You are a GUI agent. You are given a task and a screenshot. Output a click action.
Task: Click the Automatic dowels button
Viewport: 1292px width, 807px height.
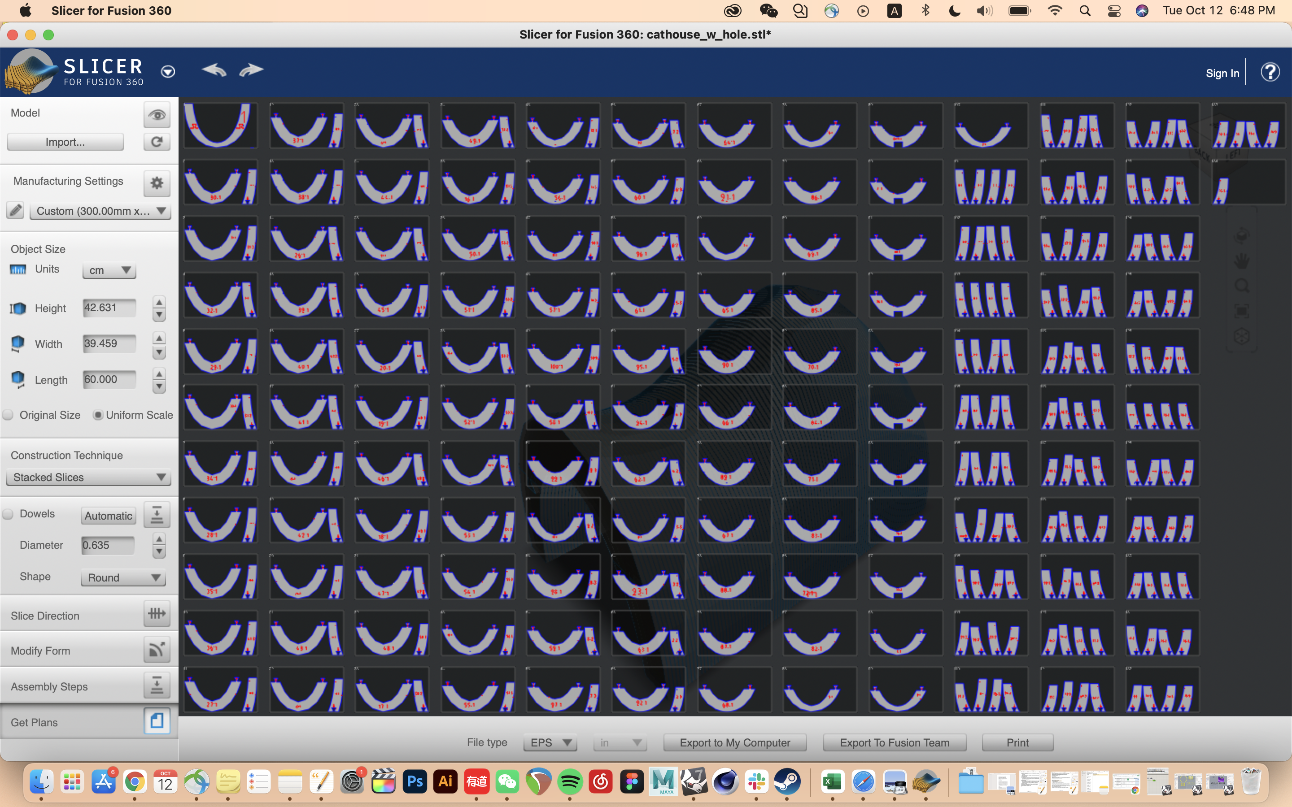click(109, 516)
